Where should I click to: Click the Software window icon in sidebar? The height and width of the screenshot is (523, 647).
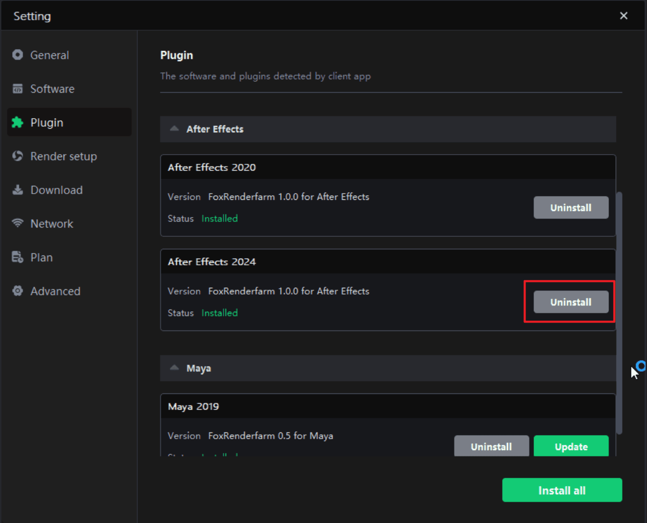coord(18,89)
